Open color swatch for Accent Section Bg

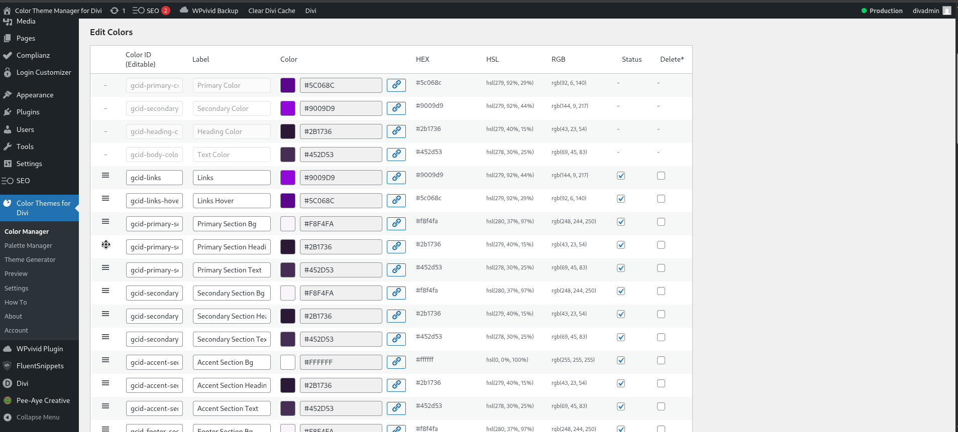288,362
